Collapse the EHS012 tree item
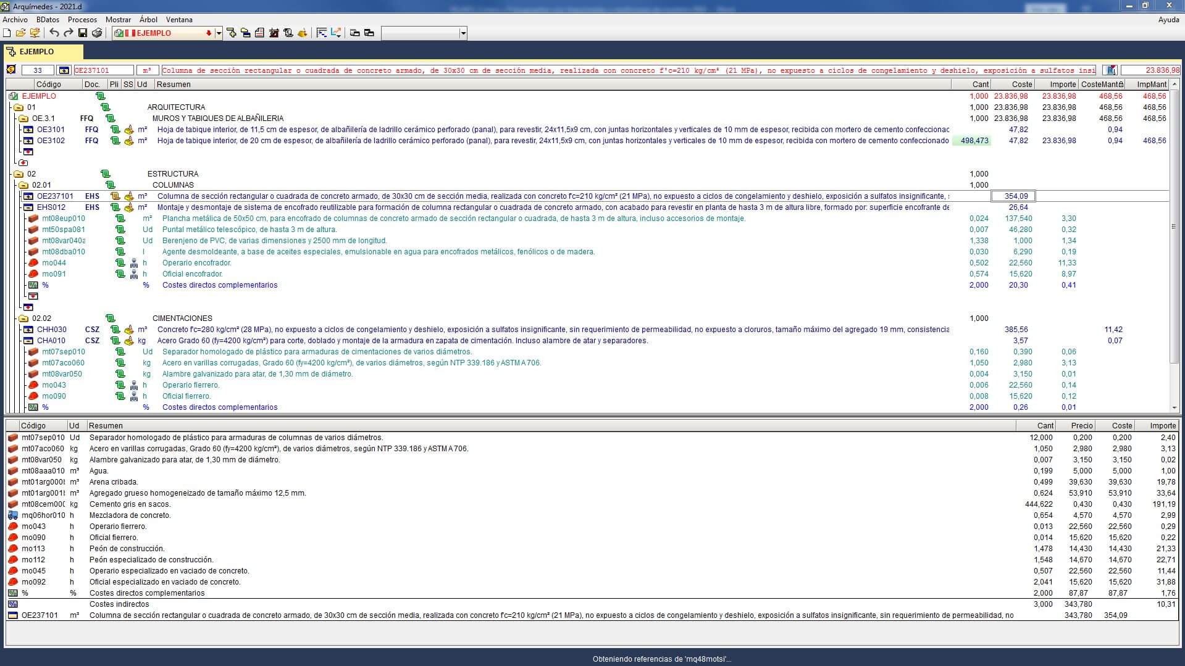Viewport: 1185px width, 666px height. (28, 207)
